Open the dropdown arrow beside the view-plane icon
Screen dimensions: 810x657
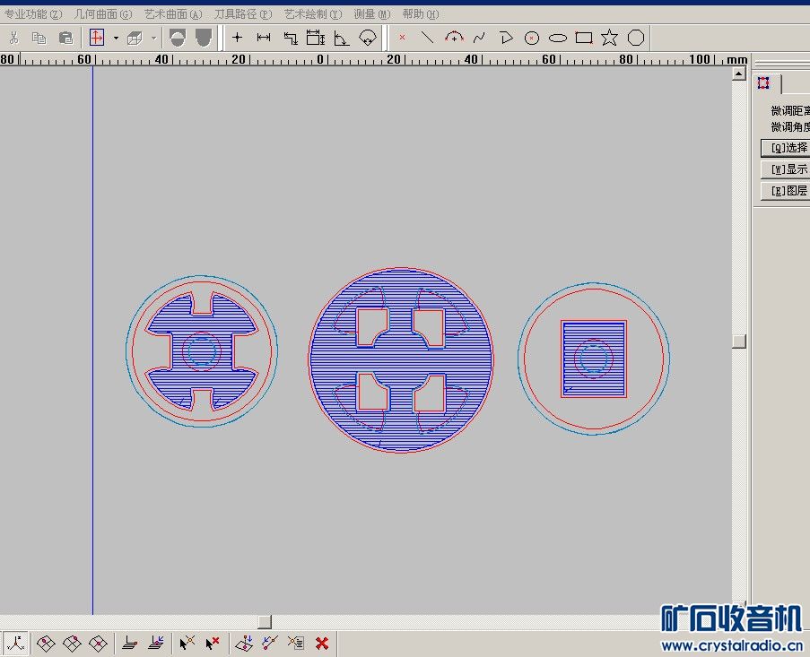pos(116,38)
